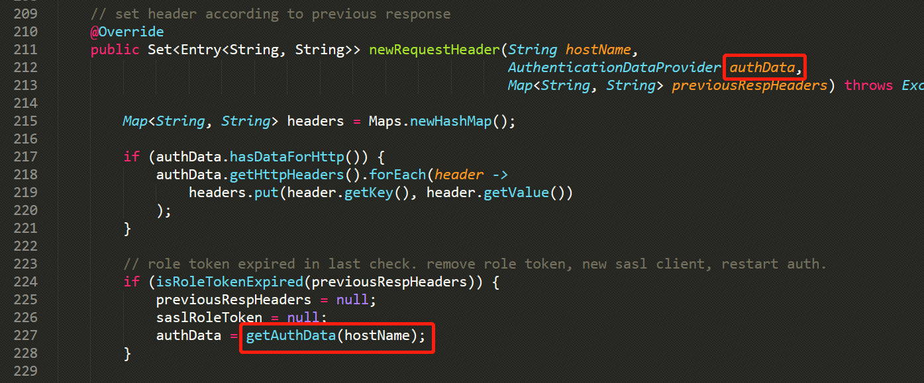Click getKey call on line 219
The image size is (924, 383).
pos(369,192)
